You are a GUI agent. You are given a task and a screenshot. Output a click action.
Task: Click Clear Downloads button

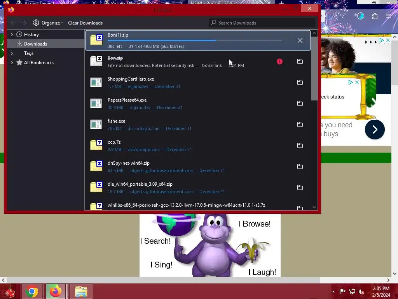(85, 23)
